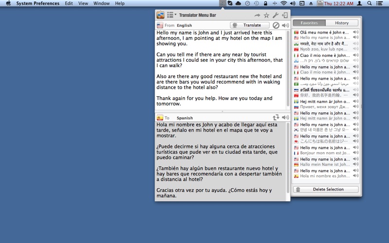
Task: Open the Spanish target language selector
Action: pos(185,118)
